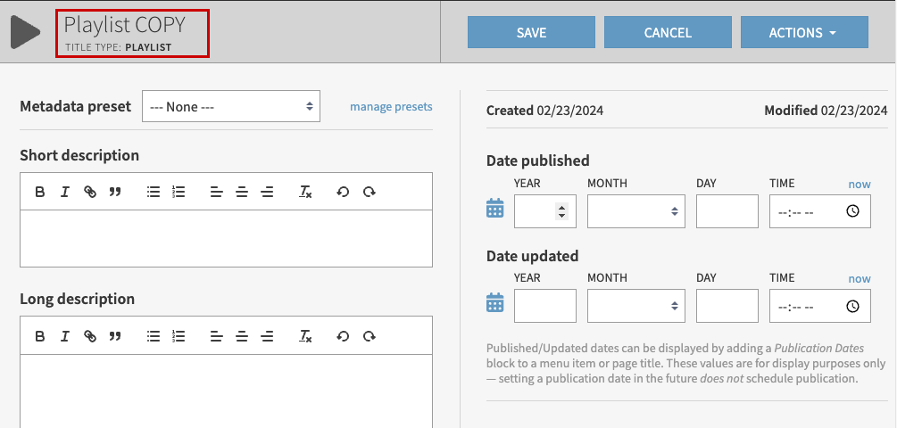Toggle numbered list in Long description
The height and width of the screenshot is (428, 897).
tap(179, 336)
